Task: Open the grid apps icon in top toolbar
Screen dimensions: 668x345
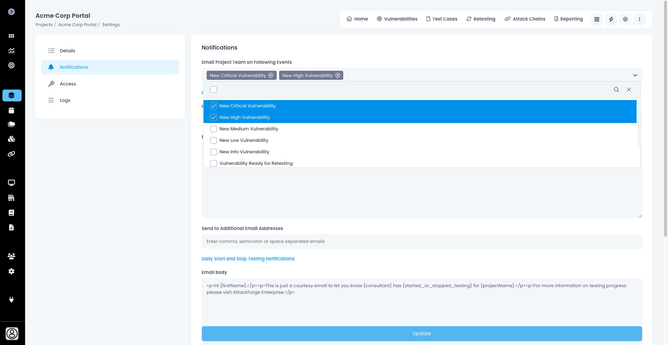Action: point(597,19)
